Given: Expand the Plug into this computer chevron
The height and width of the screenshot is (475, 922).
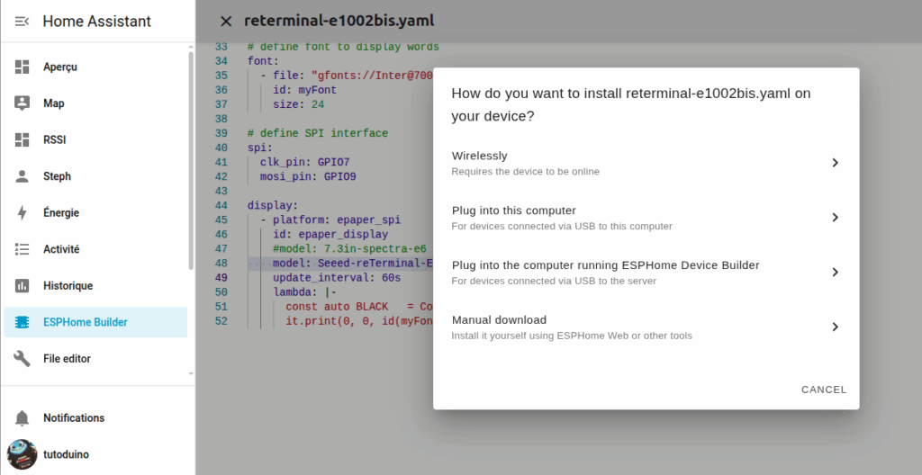Looking at the screenshot, I should coord(835,218).
